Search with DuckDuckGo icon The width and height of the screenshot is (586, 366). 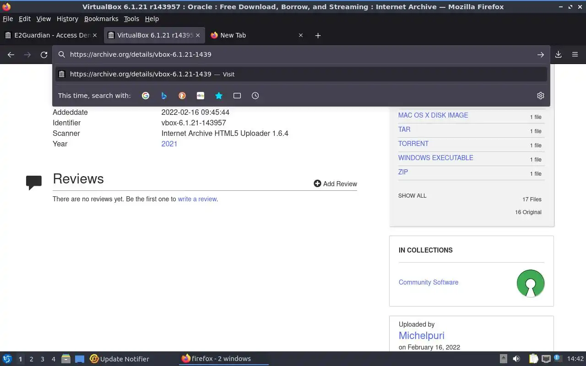[x=182, y=96]
